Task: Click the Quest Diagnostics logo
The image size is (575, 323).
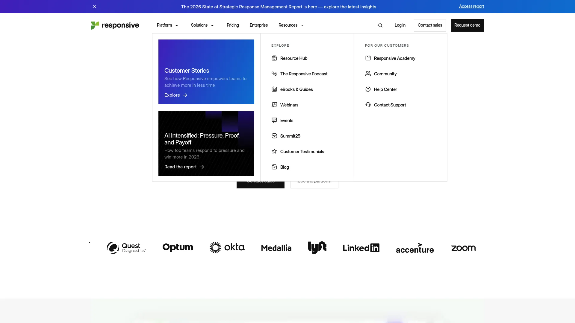Action: coord(126,248)
